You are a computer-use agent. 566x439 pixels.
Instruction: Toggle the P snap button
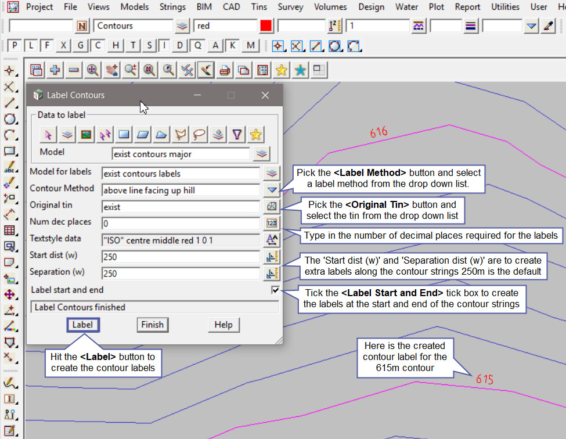tap(15, 46)
